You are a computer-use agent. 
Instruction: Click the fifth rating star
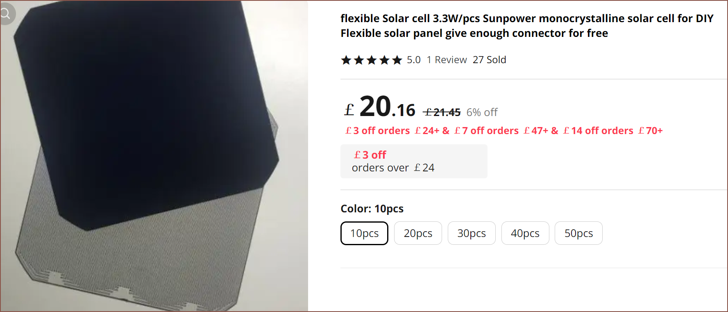(397, 60)
